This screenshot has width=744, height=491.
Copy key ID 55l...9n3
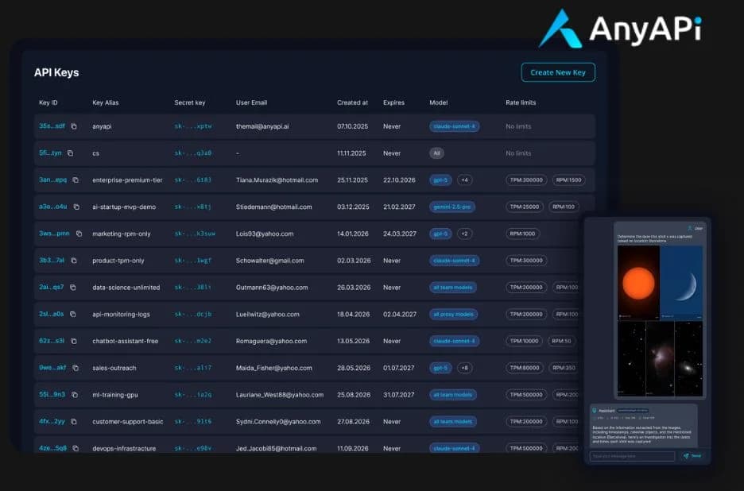pyautogui.click(x=75, y=395)
